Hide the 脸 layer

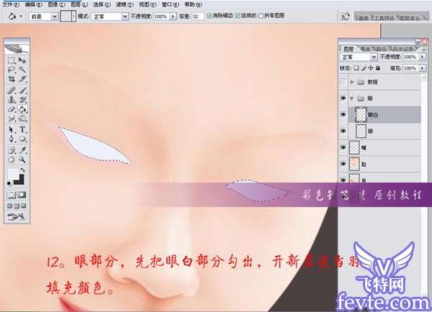coord(343,164)
